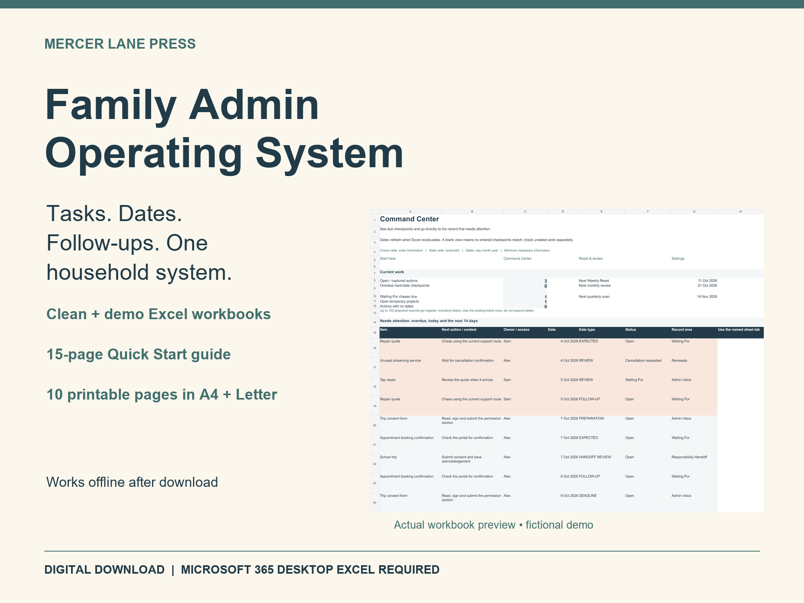
Task: Click the "Works offline after download" note
Action: [132, 482]
